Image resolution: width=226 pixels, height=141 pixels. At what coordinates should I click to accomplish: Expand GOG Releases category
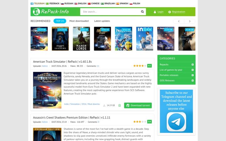pos(192,81)
